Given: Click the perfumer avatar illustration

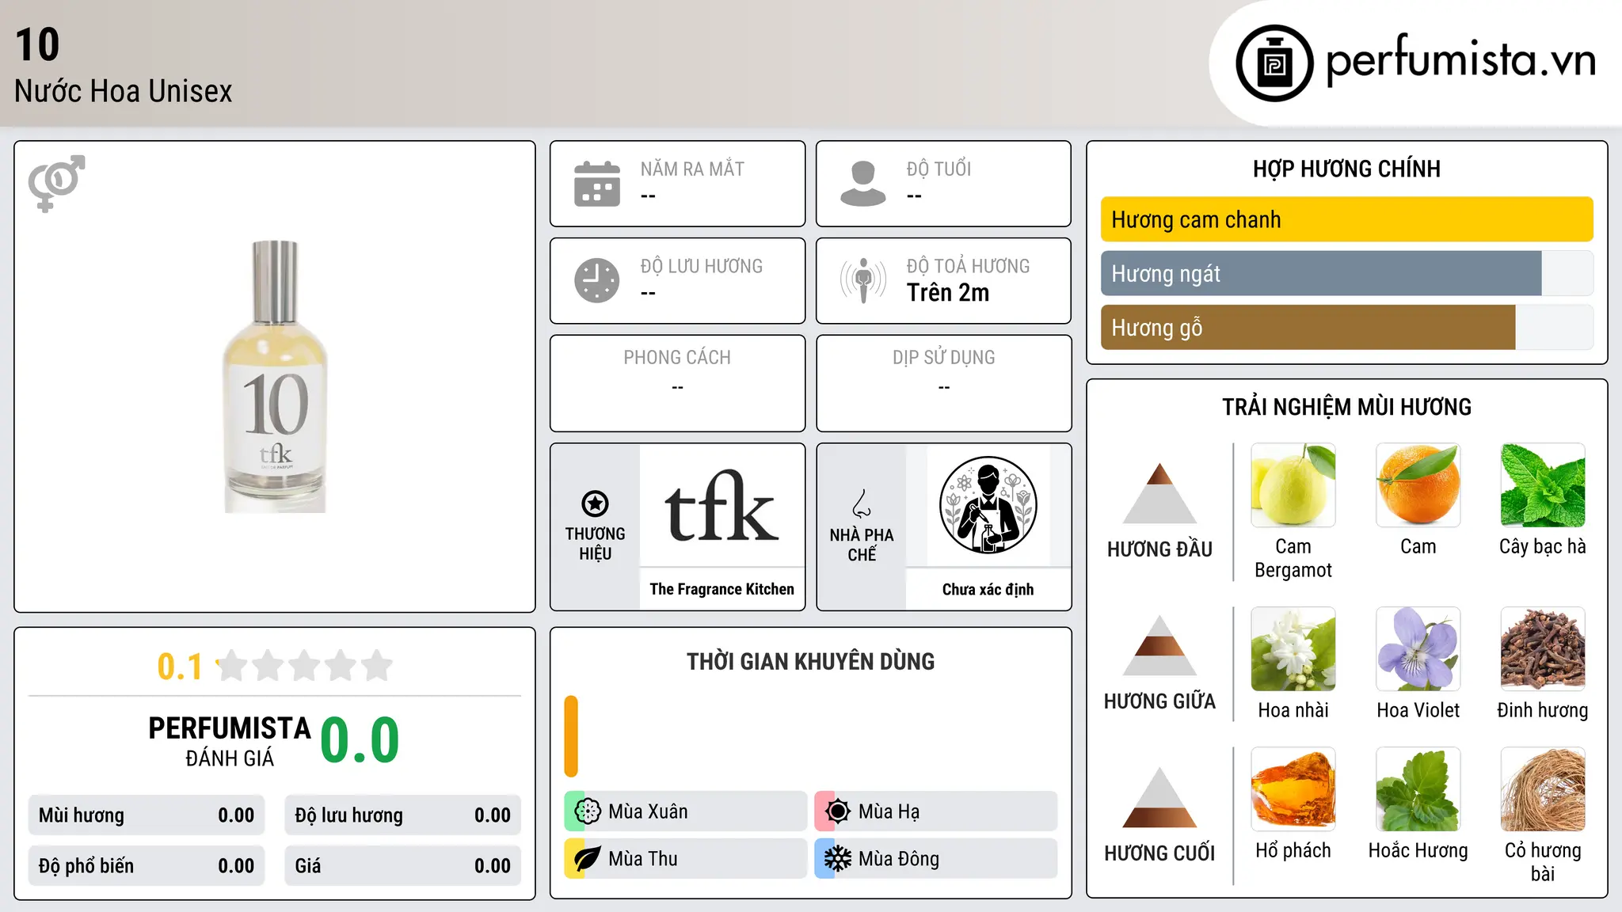Looking at the screenshot, I should [x=988, y=505].
